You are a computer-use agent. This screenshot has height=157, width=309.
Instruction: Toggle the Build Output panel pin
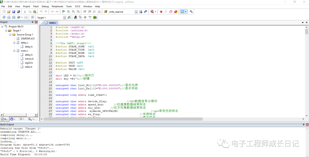tap(304, 125)
